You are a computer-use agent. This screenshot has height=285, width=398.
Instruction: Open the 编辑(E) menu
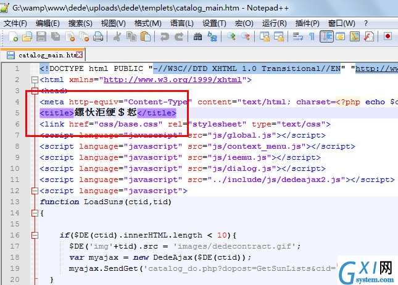(48, 23)
